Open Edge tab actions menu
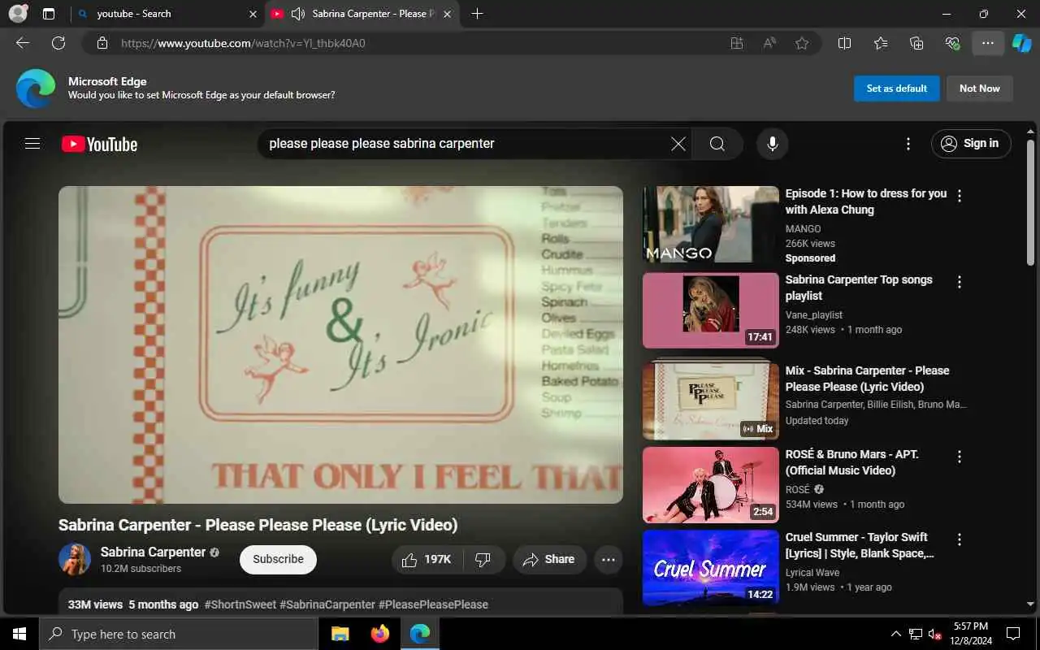Screen dimensions: 1040x650 [x=49, y=14]
